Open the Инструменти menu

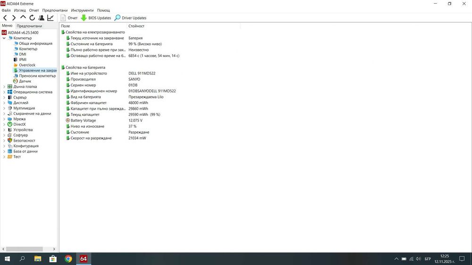(82, 10)
